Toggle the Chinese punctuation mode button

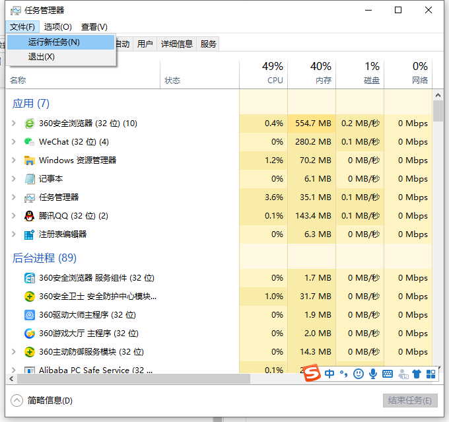pos(343,374)
